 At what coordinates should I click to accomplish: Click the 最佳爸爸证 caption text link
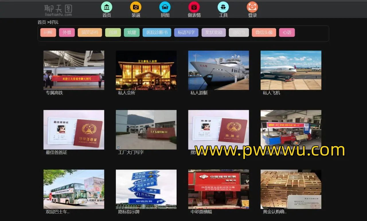[x=56, y=153]
